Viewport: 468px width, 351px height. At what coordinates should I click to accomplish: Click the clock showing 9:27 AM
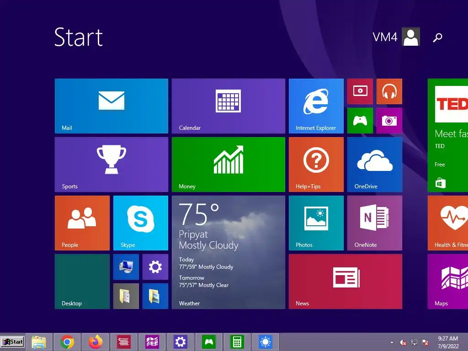click(x=448, y=342)
